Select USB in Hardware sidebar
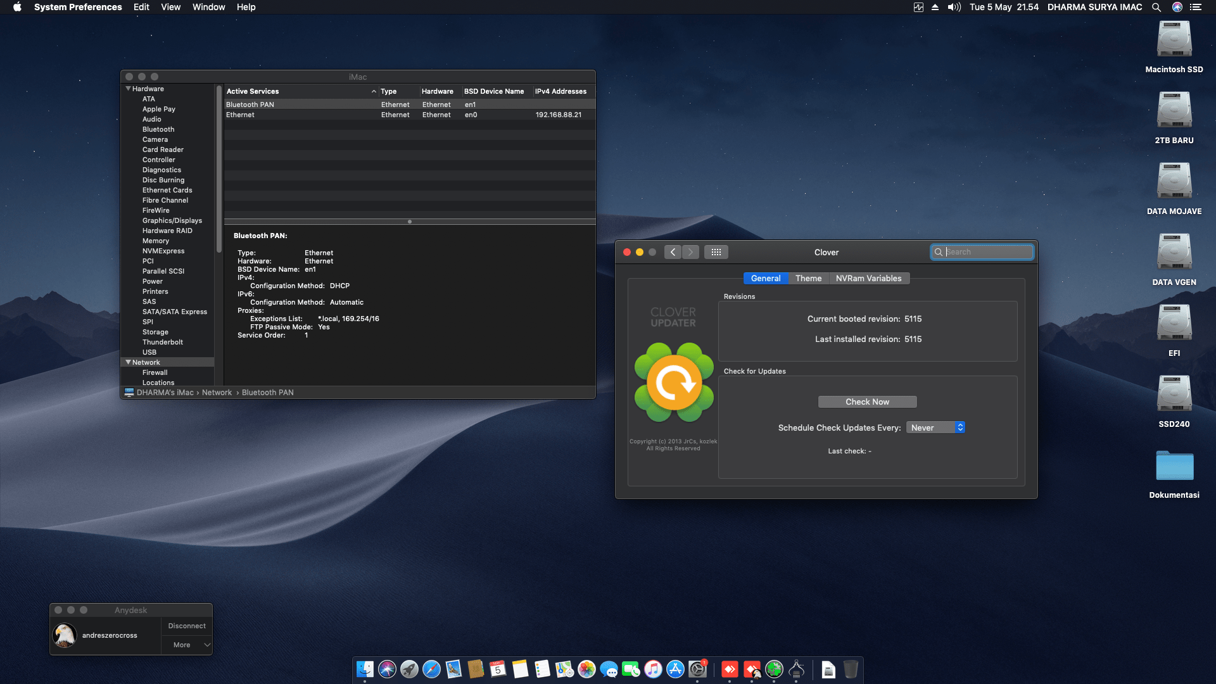This screenshot has width=1216, height=684. 149,352
